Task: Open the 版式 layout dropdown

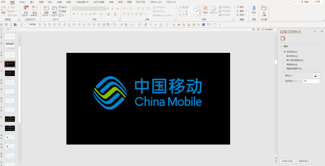Action: [63, 7]
